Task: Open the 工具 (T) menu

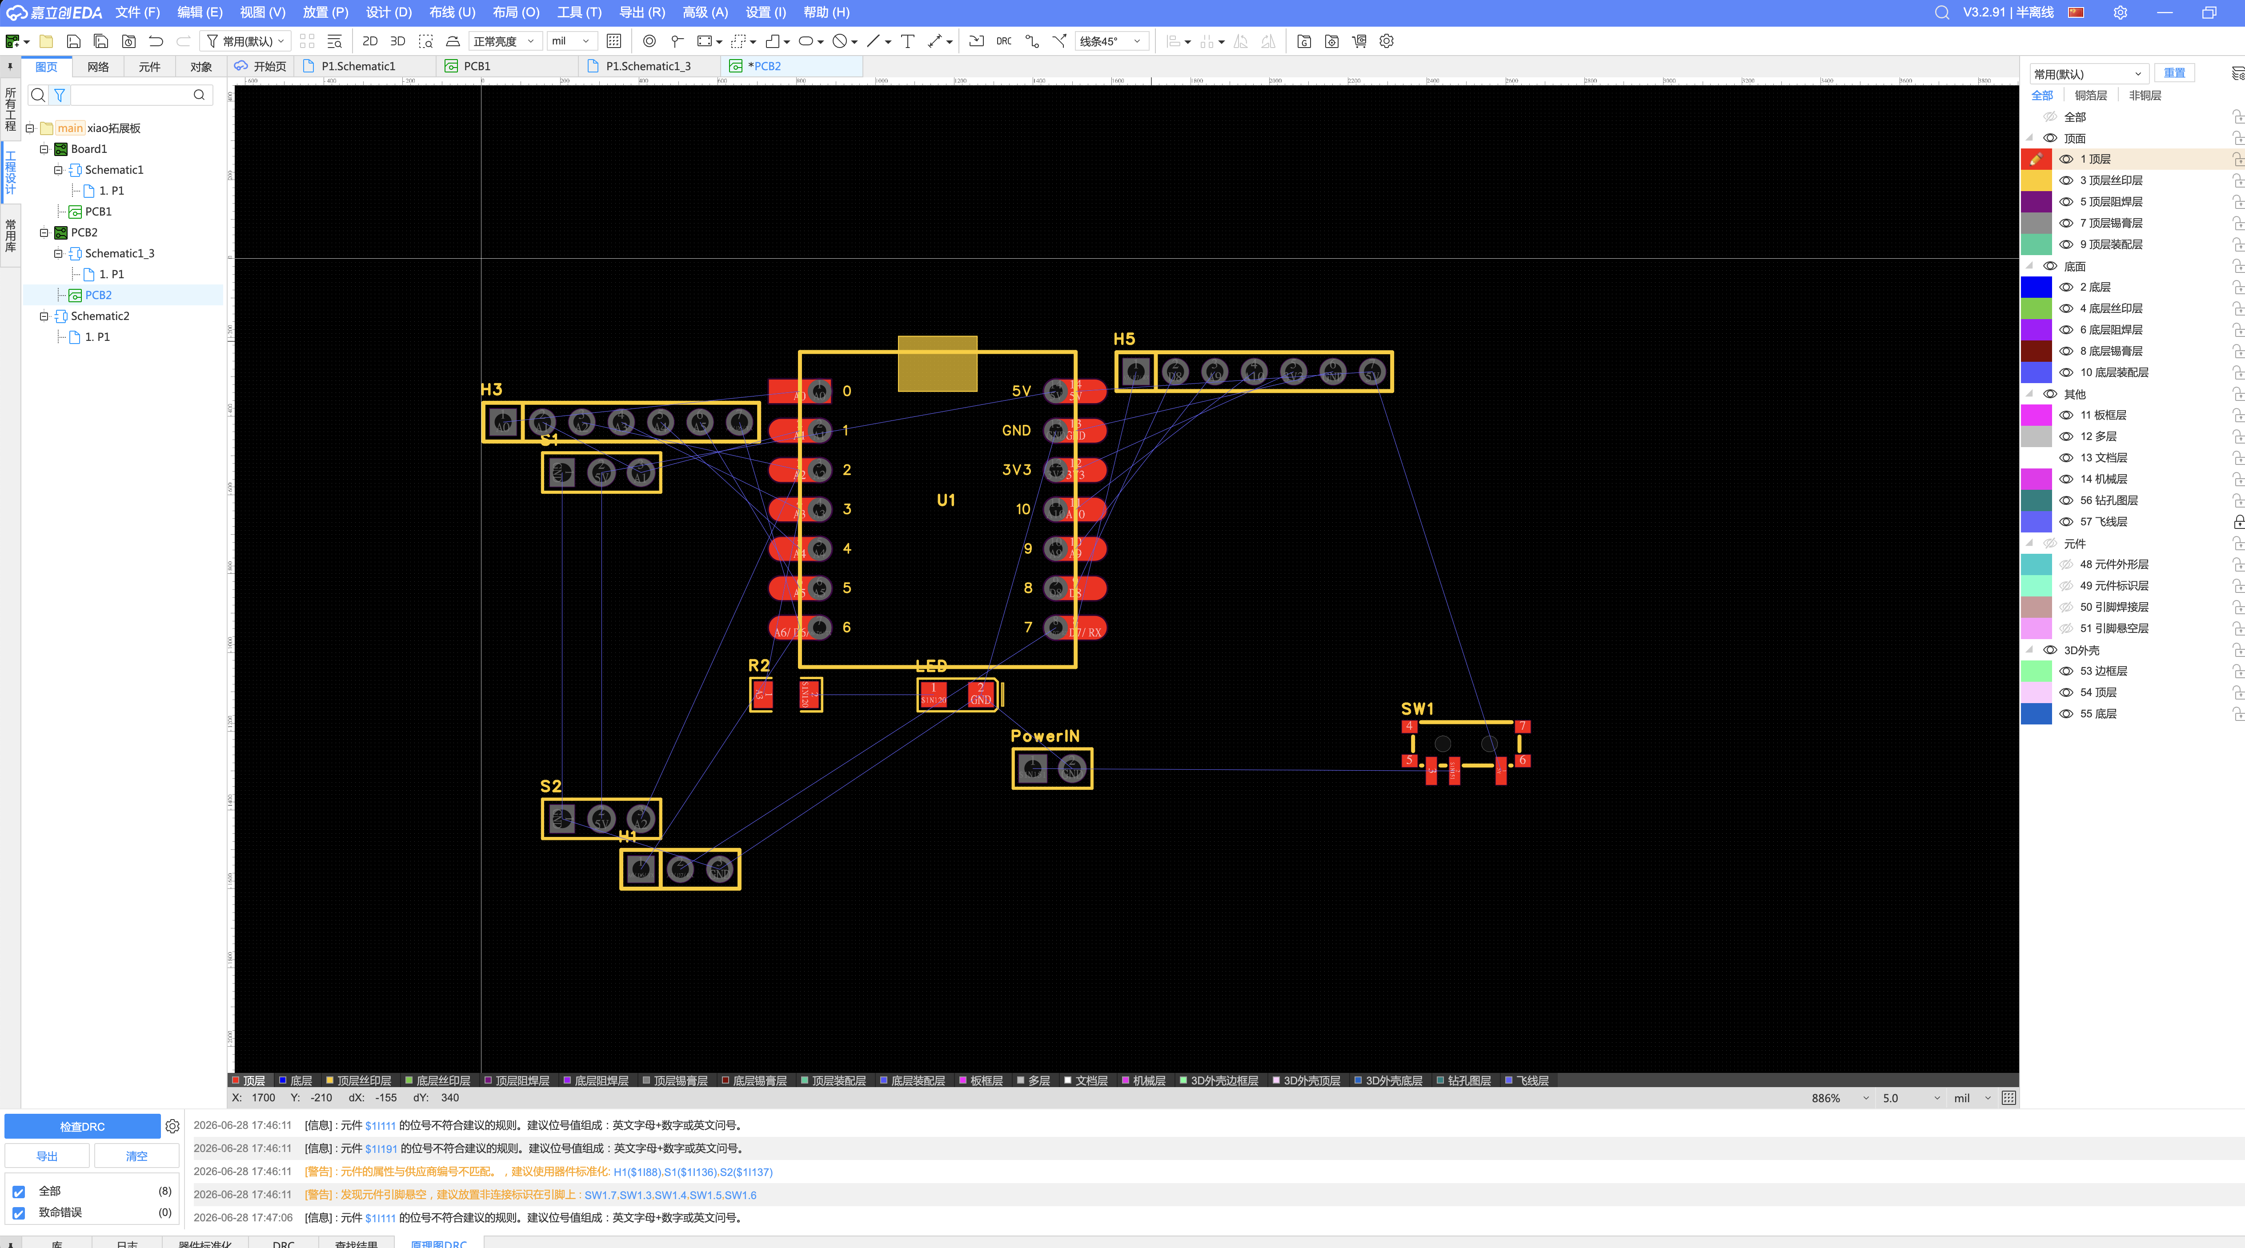Action: [x=580, y=12]
